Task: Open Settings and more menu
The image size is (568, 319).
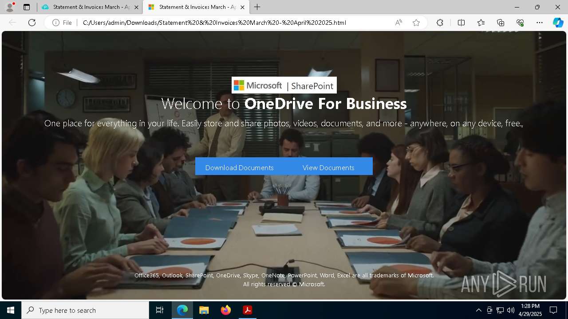Action: point(540,23)
